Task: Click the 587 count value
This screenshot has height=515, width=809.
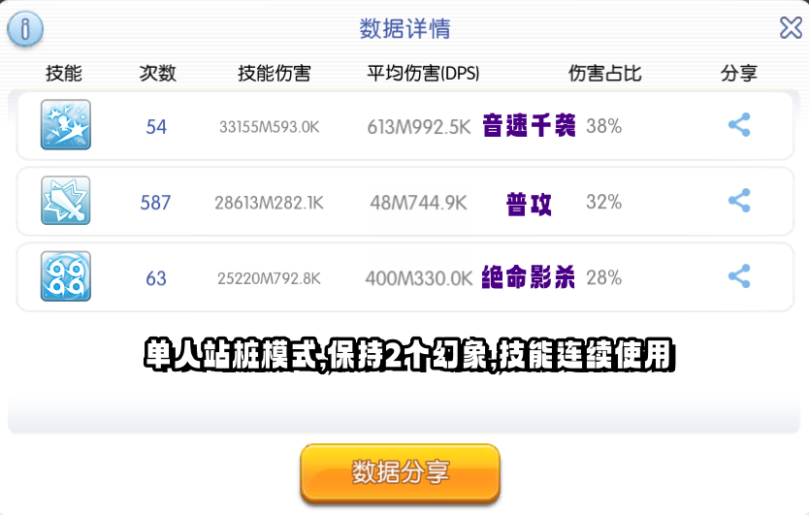Action: (155, 203)
